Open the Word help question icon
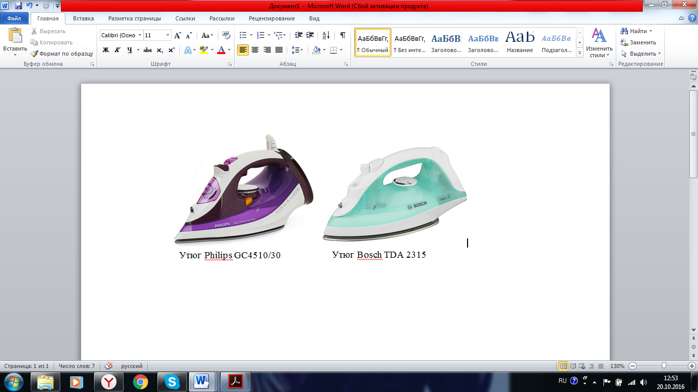This screenshot has height=392, width=698. click(x=691, y=18)
